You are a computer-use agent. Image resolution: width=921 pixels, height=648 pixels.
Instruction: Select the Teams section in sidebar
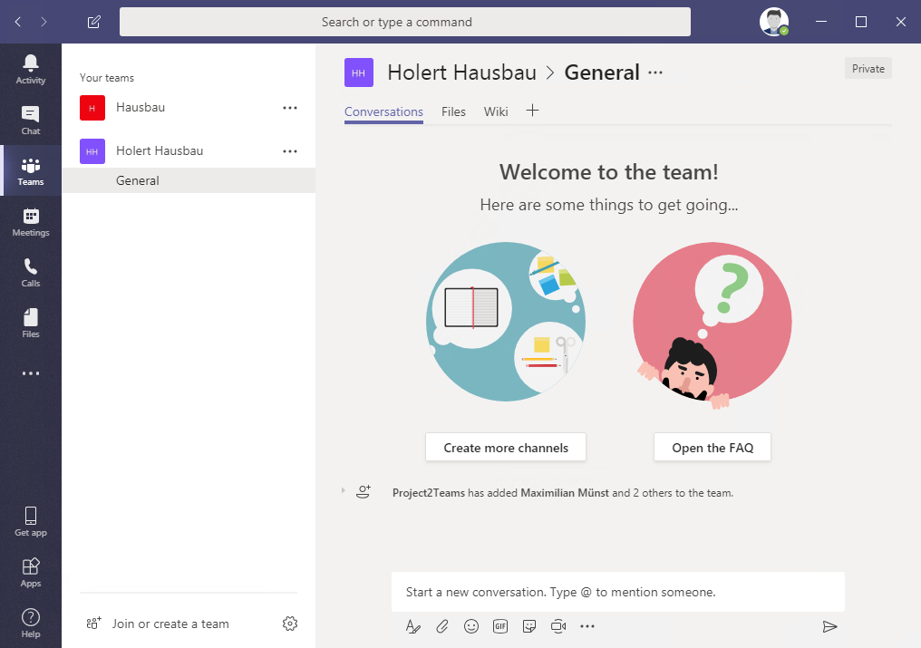(x=31, y=171)
